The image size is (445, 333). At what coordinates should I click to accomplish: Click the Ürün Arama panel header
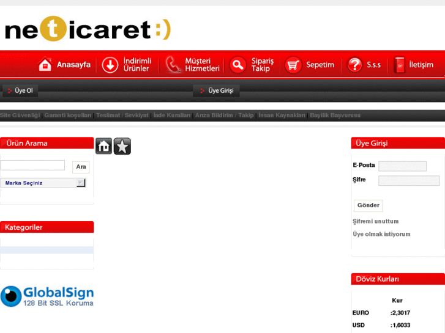click(47, 143)
